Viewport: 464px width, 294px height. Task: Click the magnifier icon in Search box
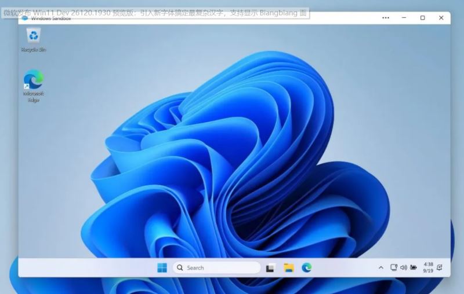click(x=180, y=267)
